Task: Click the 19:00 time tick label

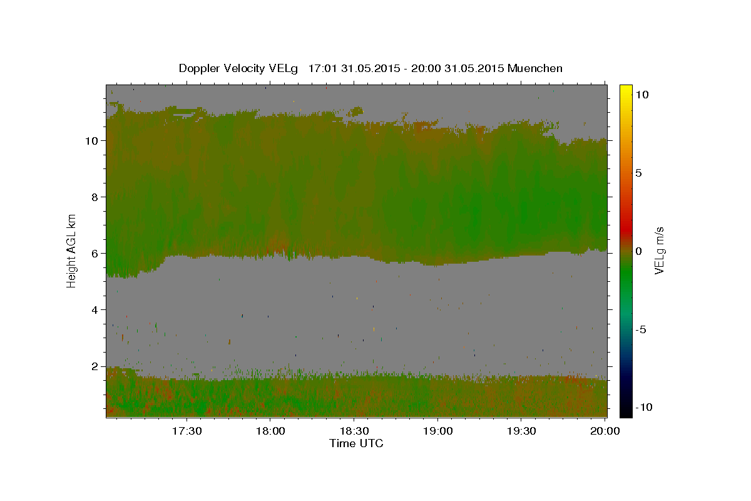Action: click(x=437, y=431)
